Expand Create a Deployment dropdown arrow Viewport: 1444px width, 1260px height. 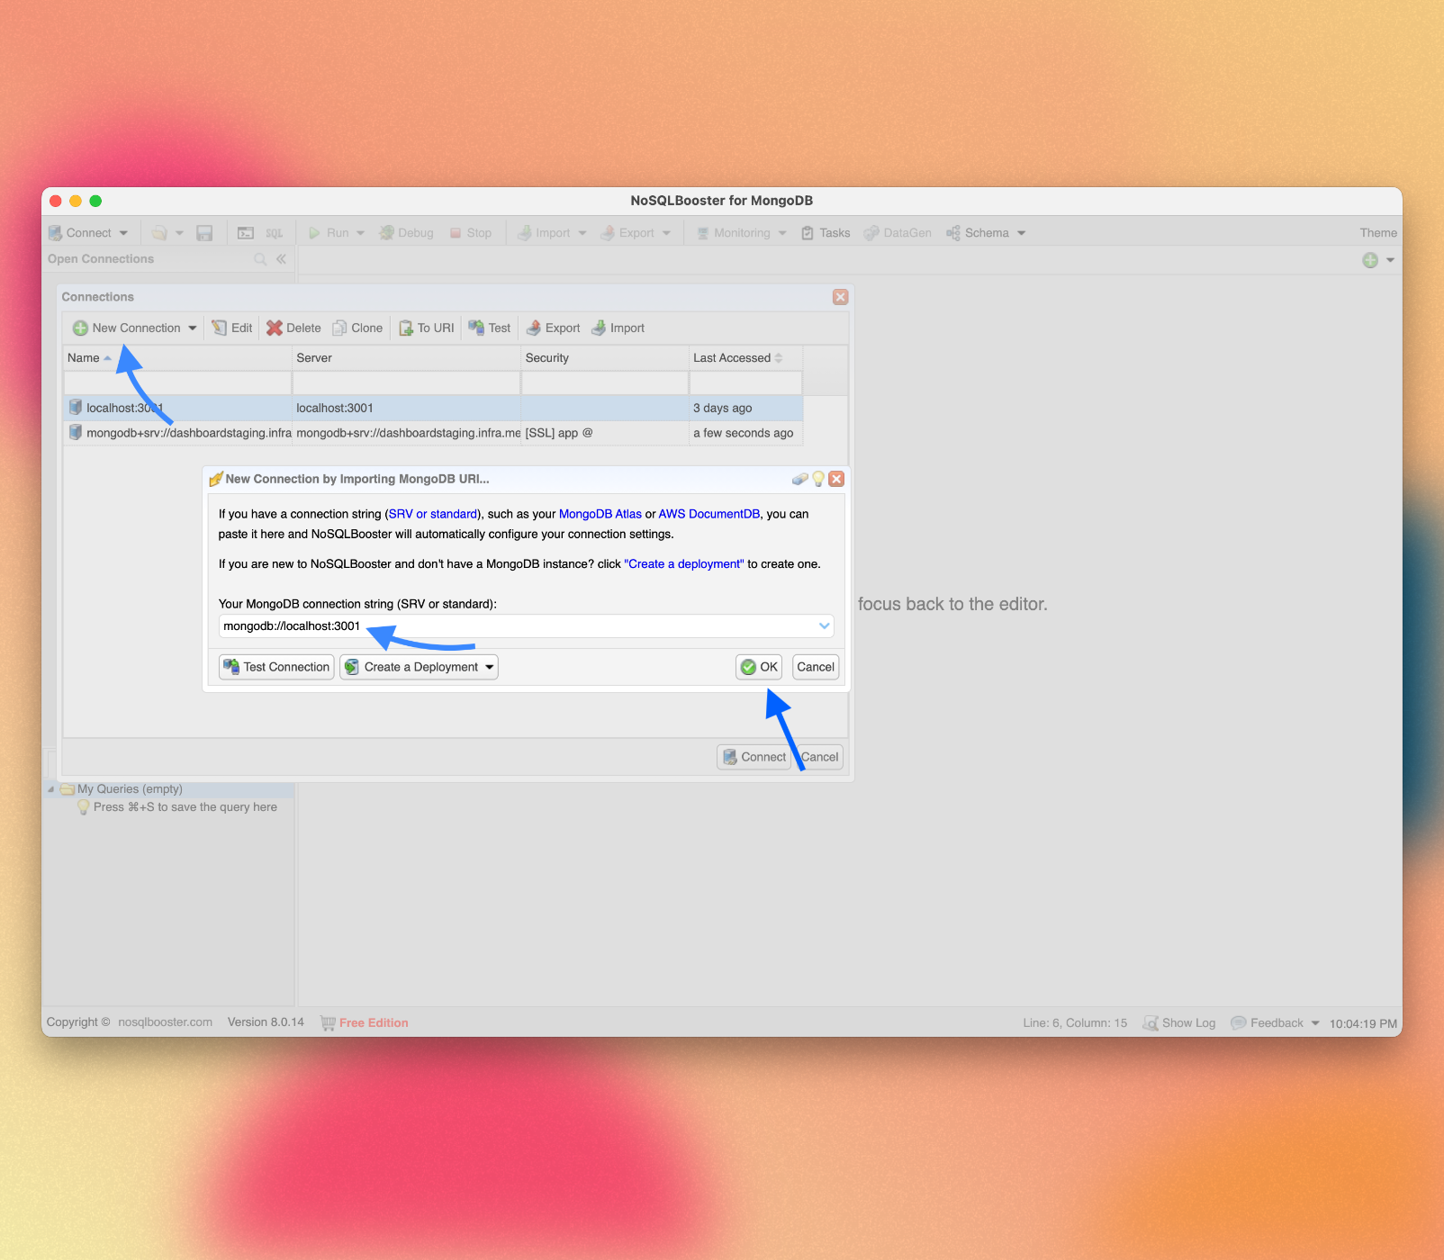[490, 667]
